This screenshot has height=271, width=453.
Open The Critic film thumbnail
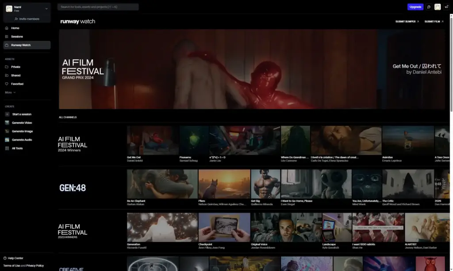[408, 184]
